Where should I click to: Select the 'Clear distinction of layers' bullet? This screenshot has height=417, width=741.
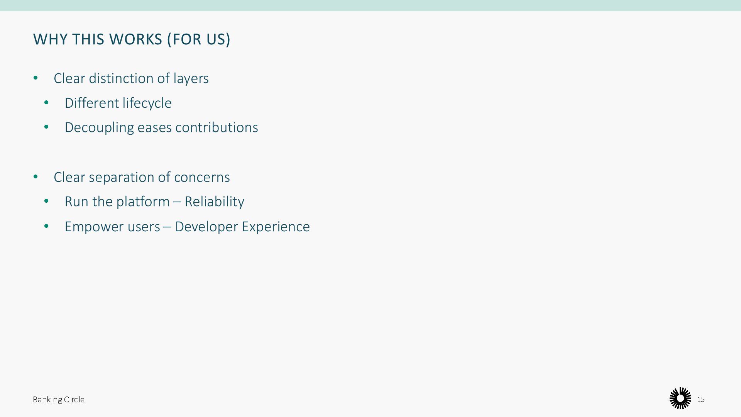coord(131,78)
